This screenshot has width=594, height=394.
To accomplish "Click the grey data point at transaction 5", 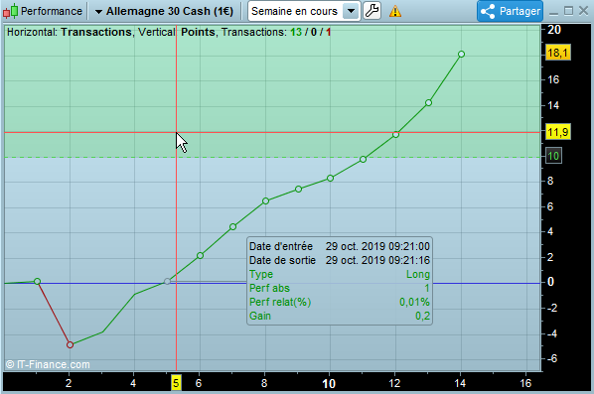I will (x=167, y=281).
